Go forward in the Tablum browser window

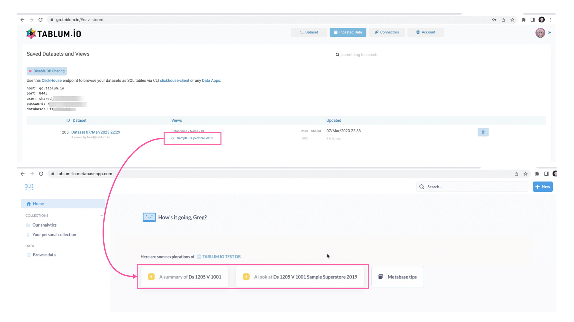click(x=31, y=20)
